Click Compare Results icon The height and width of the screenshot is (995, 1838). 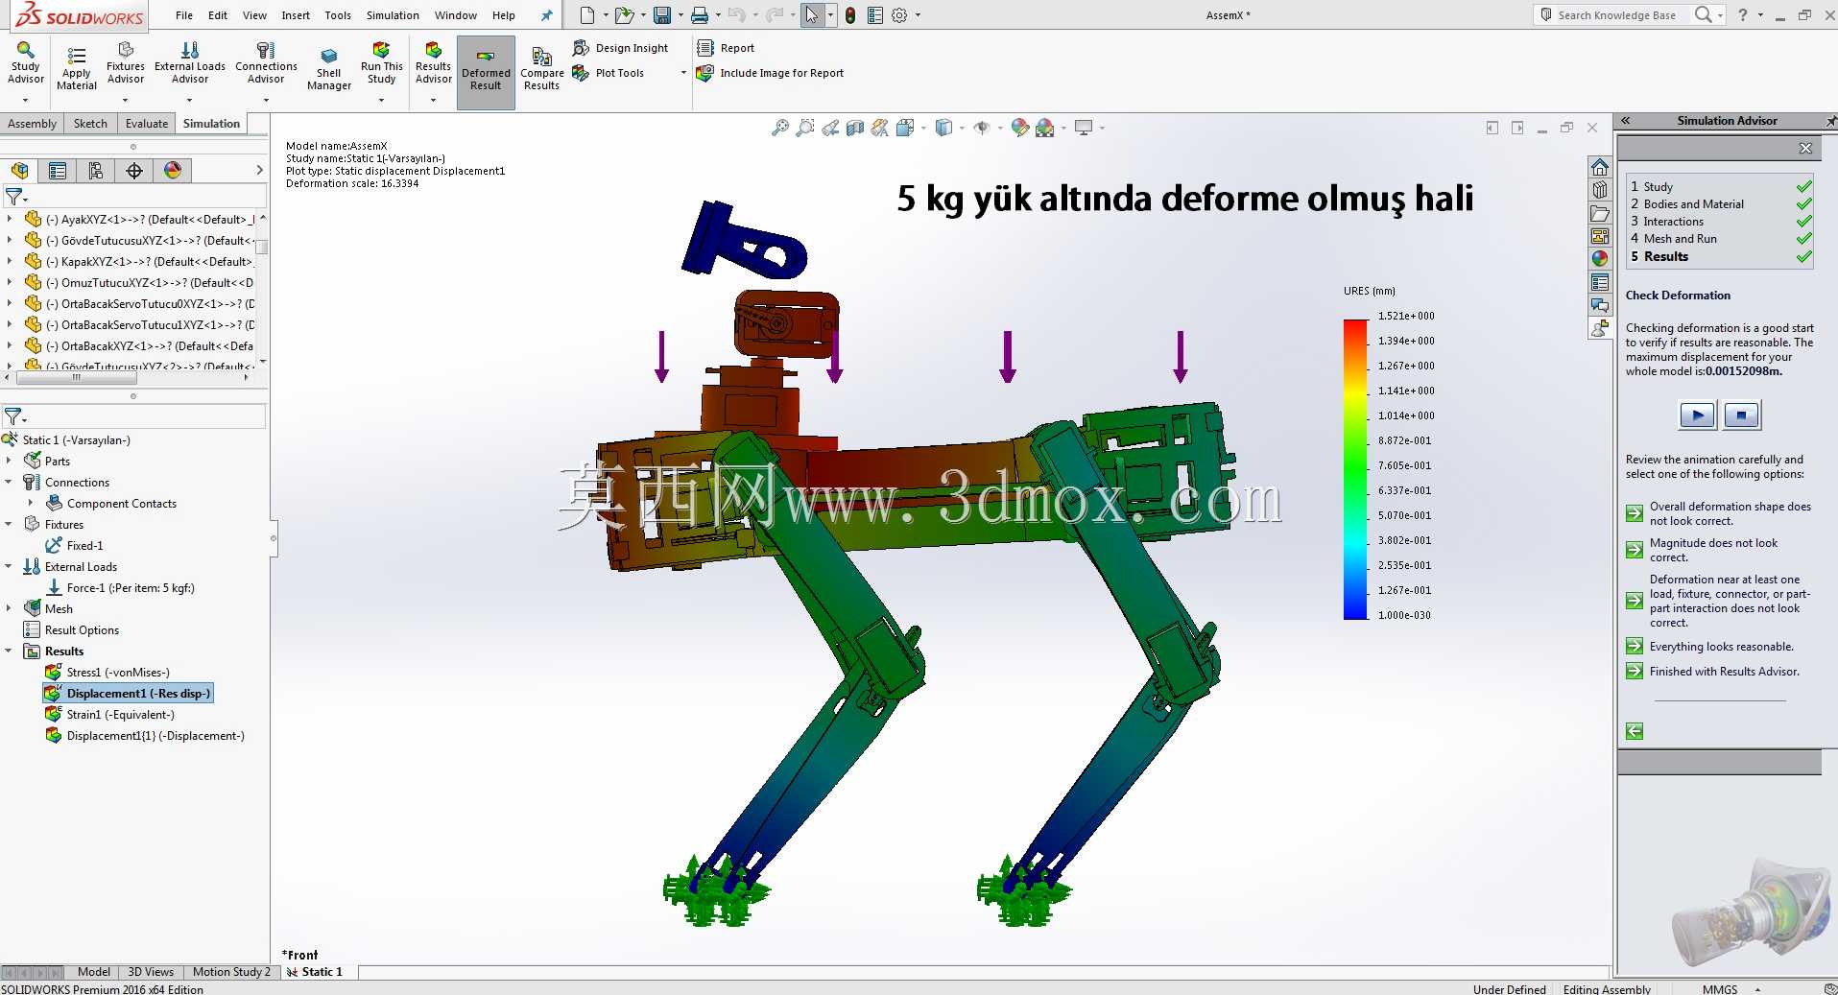pyautogui.click(x=542, y=69)
